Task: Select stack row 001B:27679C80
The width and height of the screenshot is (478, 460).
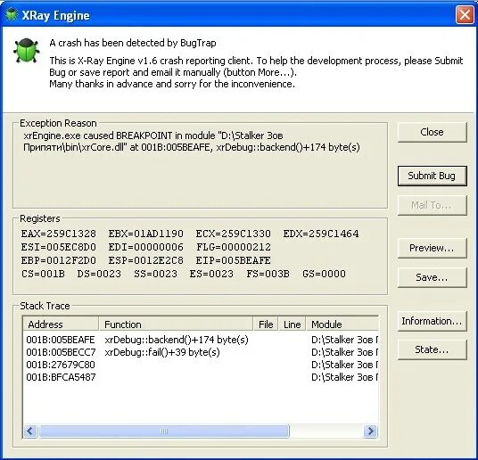Action: [x=201, y=365]
